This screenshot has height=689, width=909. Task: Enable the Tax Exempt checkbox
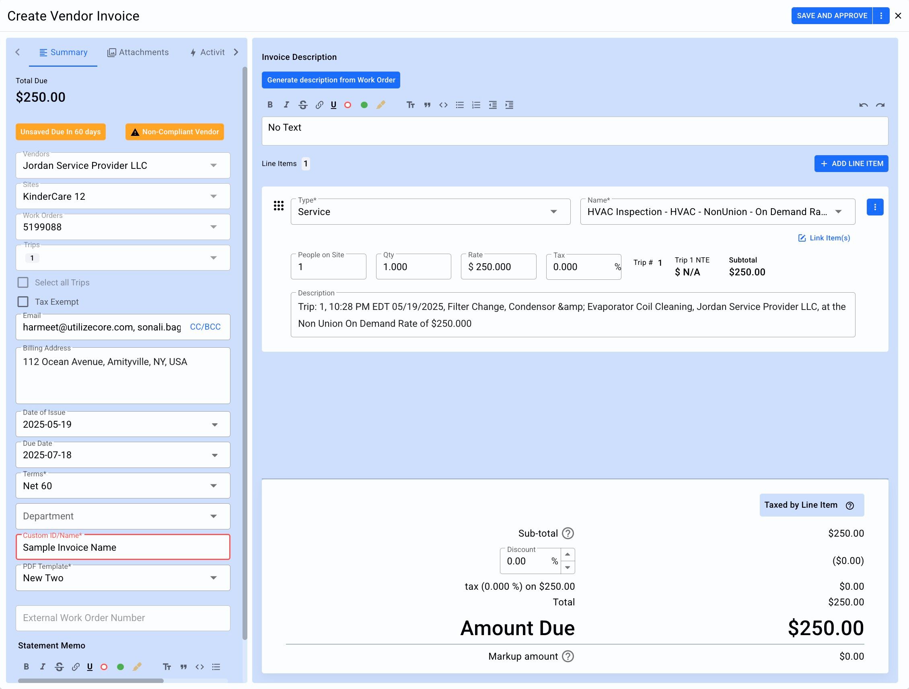pyautogui.click(x=23, y=302)
